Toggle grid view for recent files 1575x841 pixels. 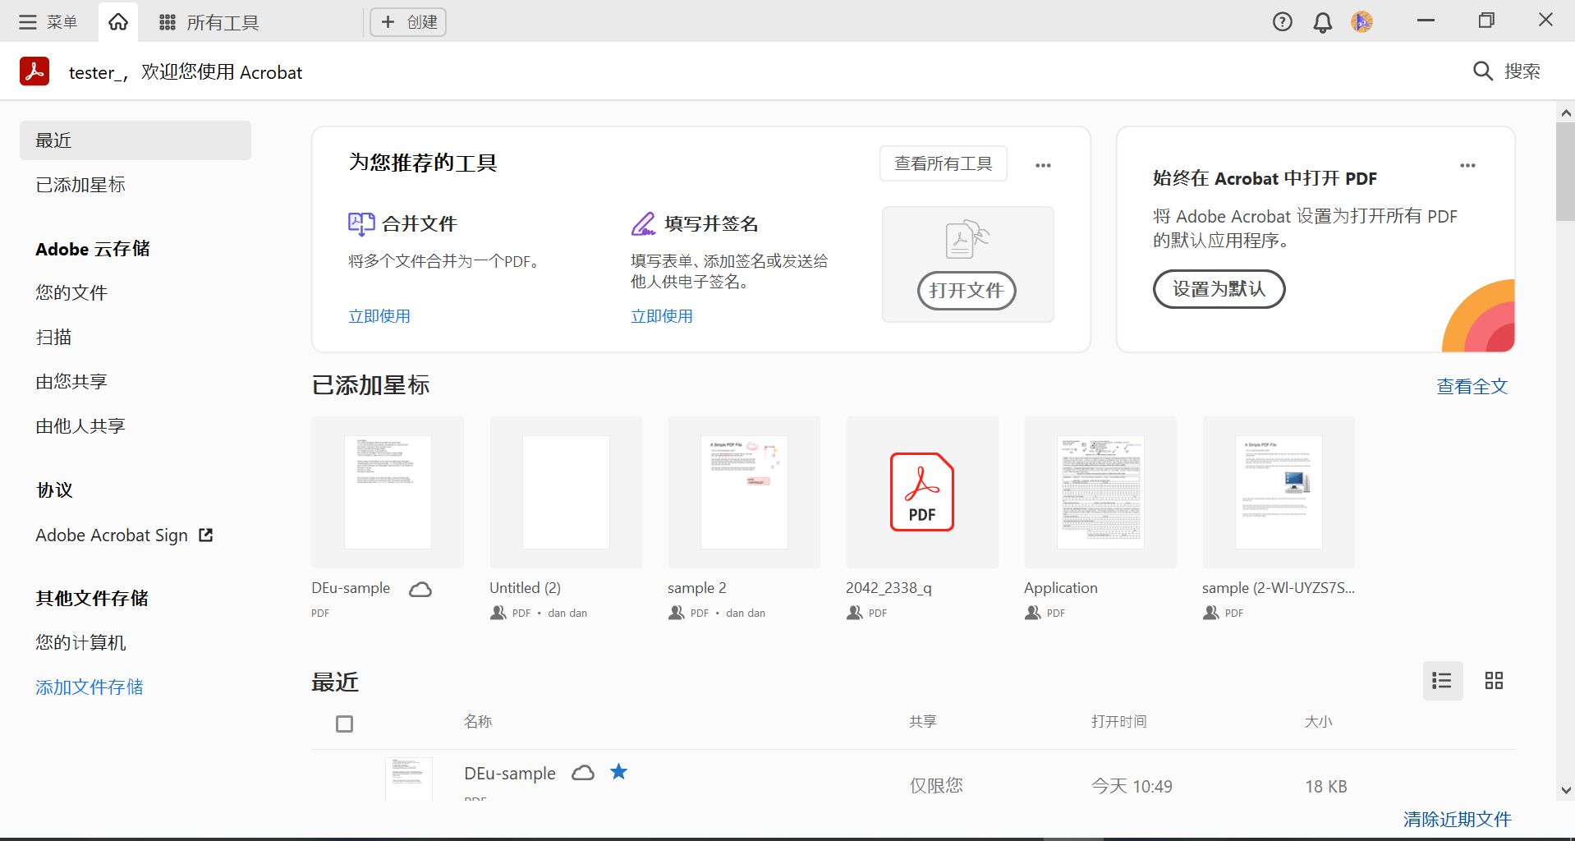click(1494, 680)
